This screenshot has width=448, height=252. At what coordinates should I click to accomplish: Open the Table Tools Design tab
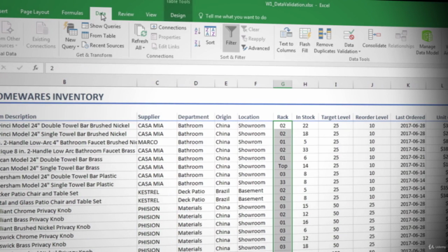[178, 15]
